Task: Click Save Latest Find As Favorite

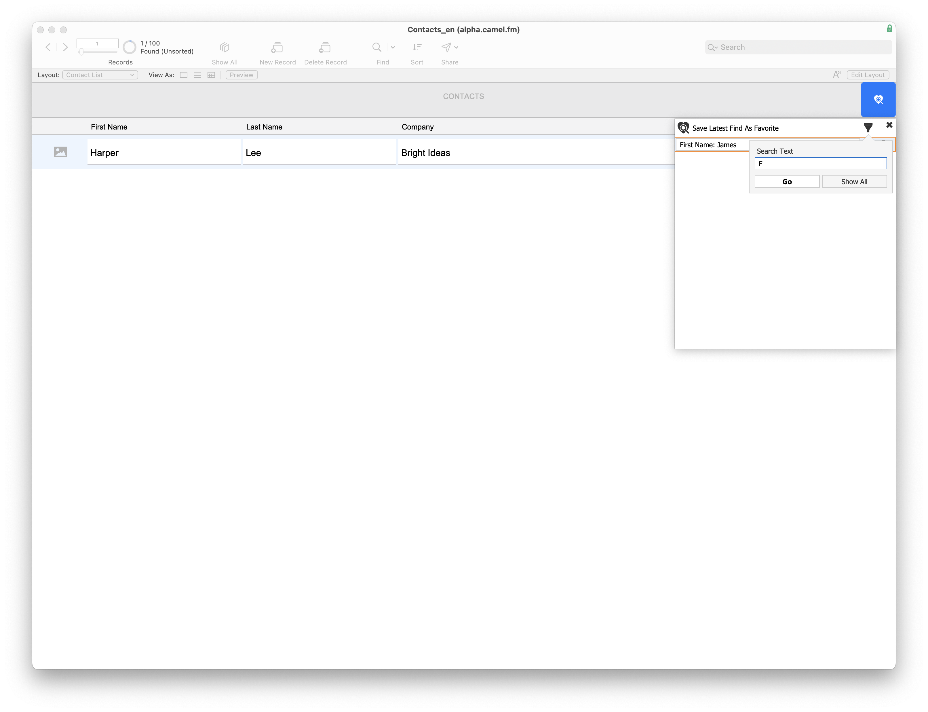Action: point(735,128)
